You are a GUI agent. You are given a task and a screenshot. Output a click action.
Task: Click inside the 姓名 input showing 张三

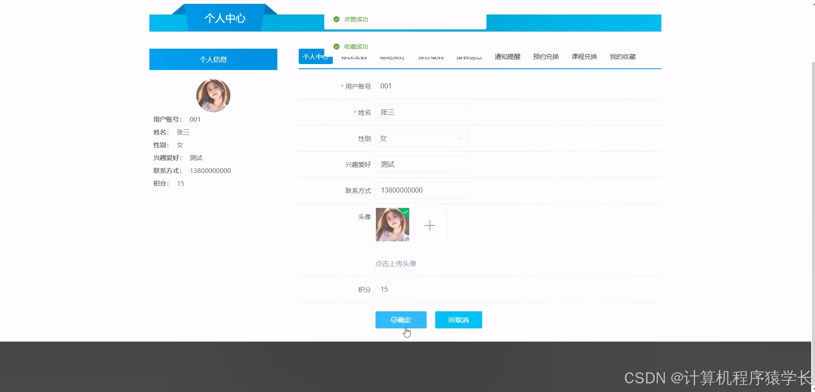click(x=422, y=112)
